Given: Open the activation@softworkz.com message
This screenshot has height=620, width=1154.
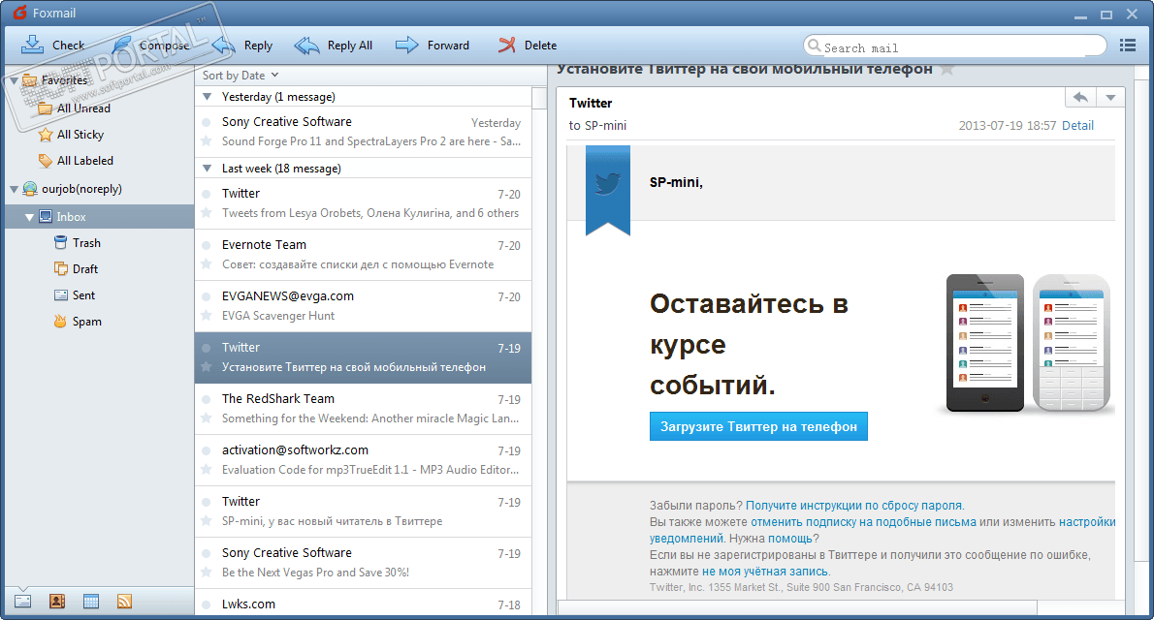Looking at the screenshot, I should 363,459.
